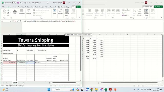Viewport: 164px width, 92px height.
Task: Switch to the Page Layout tab
Action: pos(22,7)
